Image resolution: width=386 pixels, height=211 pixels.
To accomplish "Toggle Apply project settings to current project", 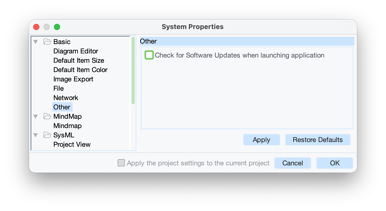I will click(121, 163).
